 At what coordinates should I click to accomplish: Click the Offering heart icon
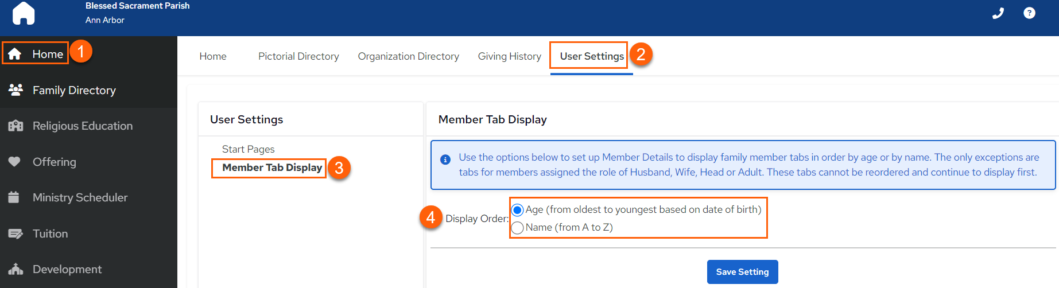tap(14, 162)
